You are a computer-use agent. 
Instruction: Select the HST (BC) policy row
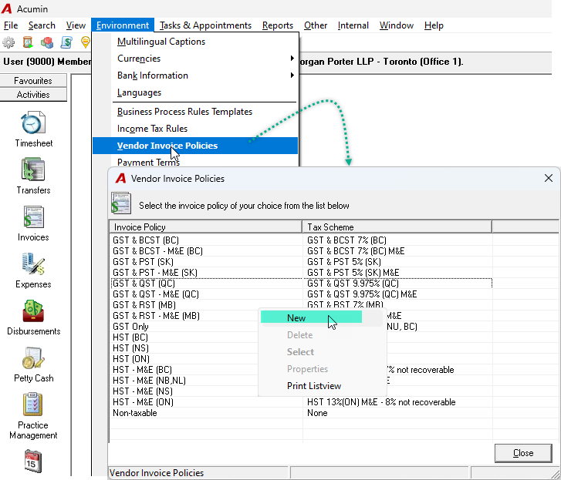click(184, 337)
